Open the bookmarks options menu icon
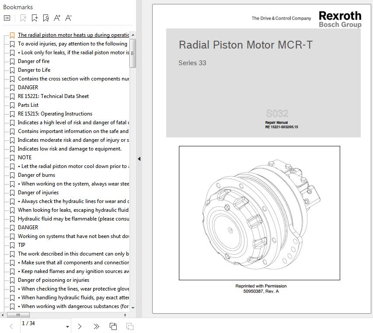This screenshot has width=373, height=333. click(7, 18)
